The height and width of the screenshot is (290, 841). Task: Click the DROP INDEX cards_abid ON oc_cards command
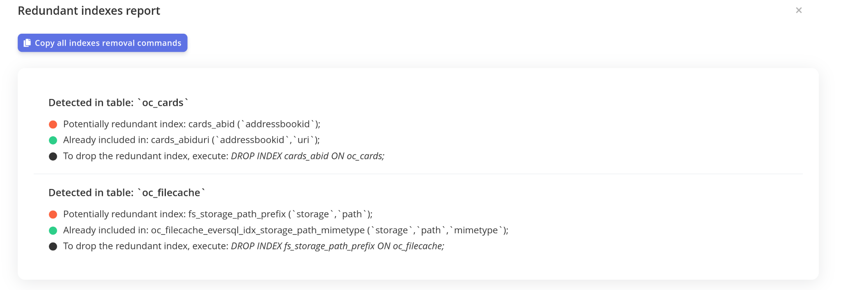308,156
